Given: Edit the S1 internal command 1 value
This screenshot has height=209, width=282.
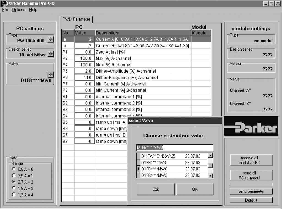Looking at the screenshot, I should coord(85,97).
